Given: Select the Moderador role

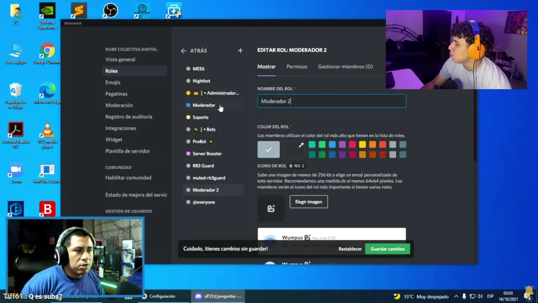Looking at the screenshot, I should pos(213,105).
